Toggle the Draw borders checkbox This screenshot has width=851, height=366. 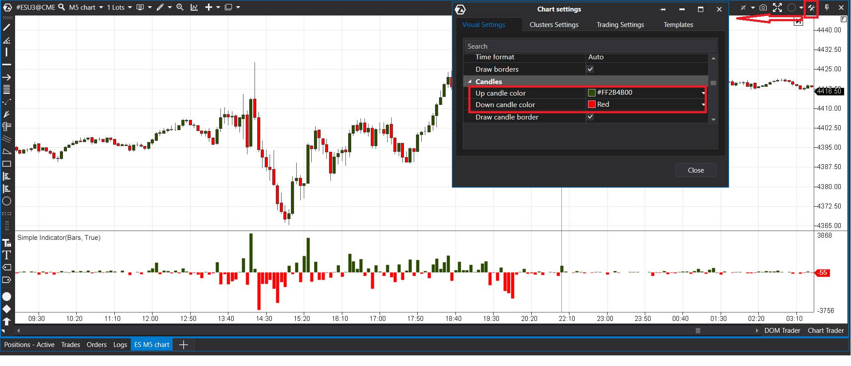click(x=590, y=69)
